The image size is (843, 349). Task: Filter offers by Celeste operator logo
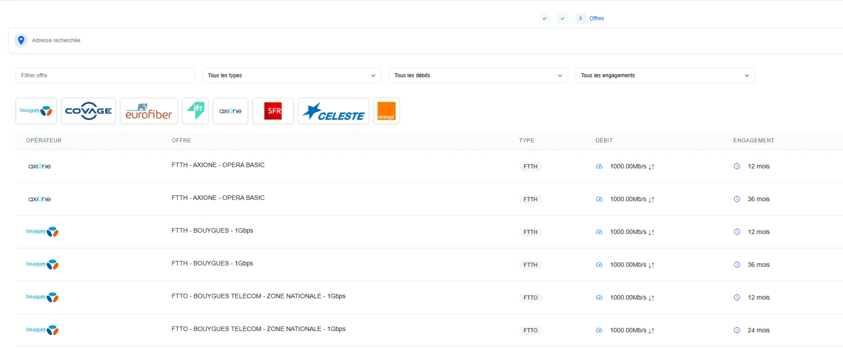tap(334, 111)
